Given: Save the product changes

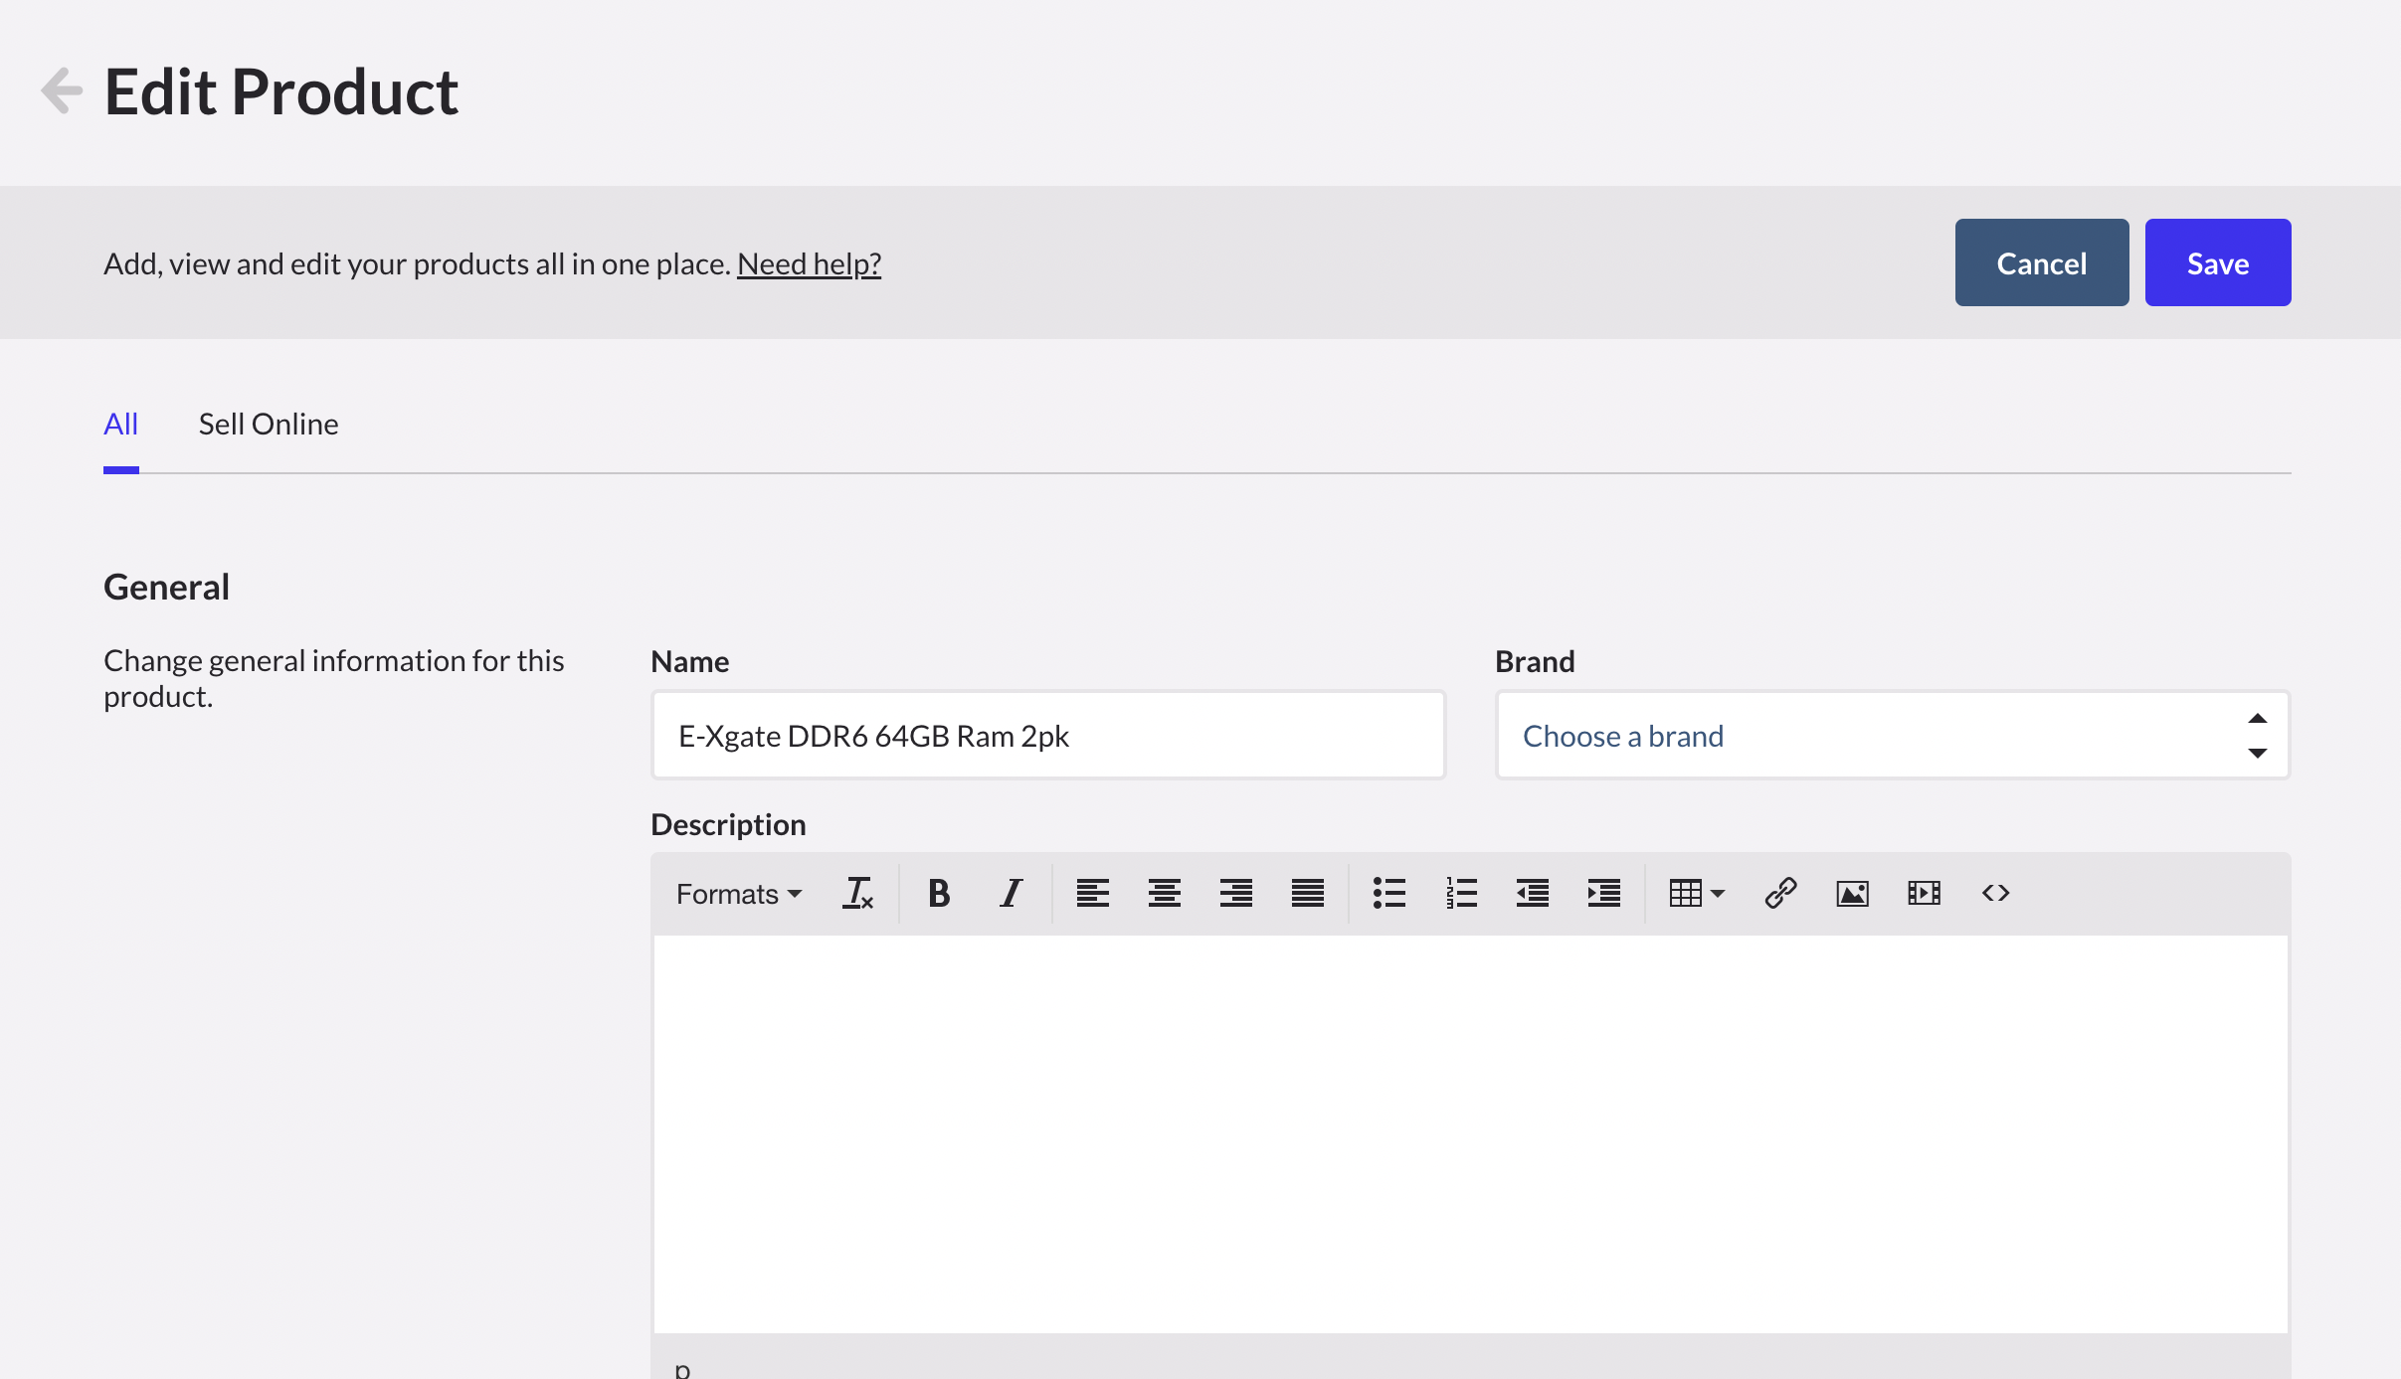Looking at the screenshot, I should (x=2217, y=262).
